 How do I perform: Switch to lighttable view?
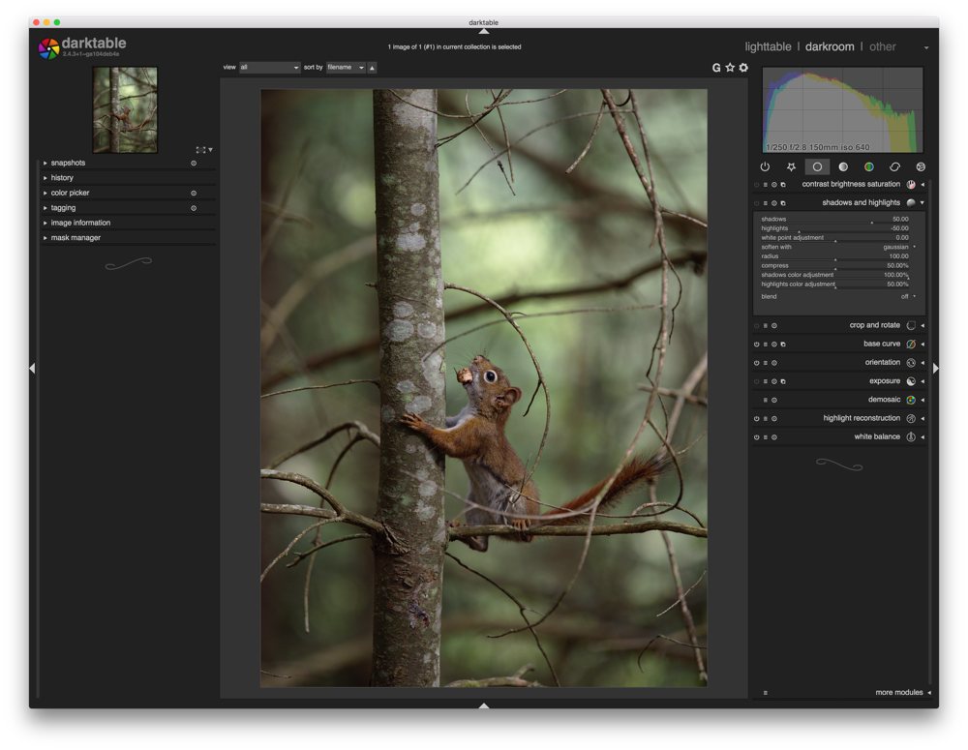tap(768, 46)
